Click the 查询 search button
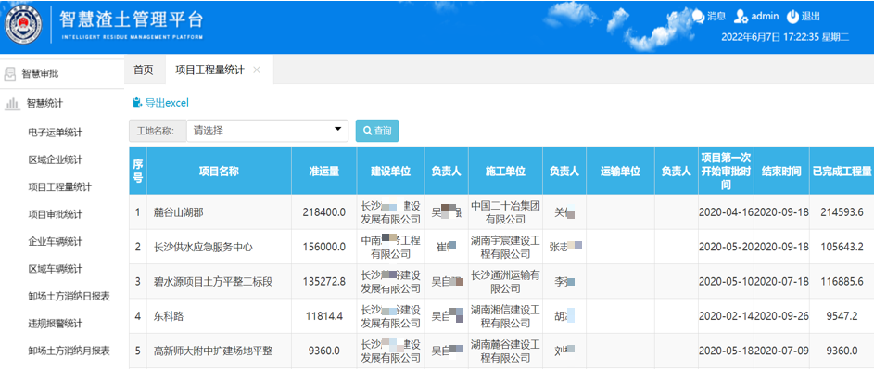 (x=377, y=131)
